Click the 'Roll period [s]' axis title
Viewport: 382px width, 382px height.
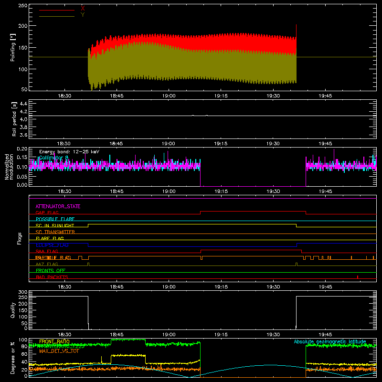coord(14,119)
